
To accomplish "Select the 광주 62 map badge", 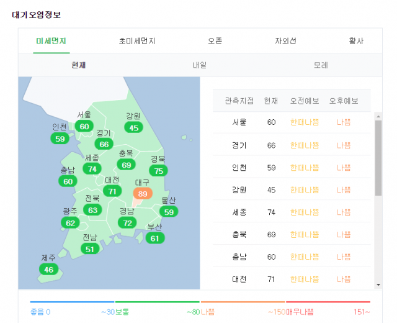I will pos(70,223).
